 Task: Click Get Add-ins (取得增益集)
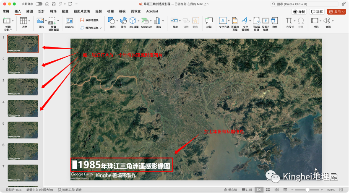[90, 20]
